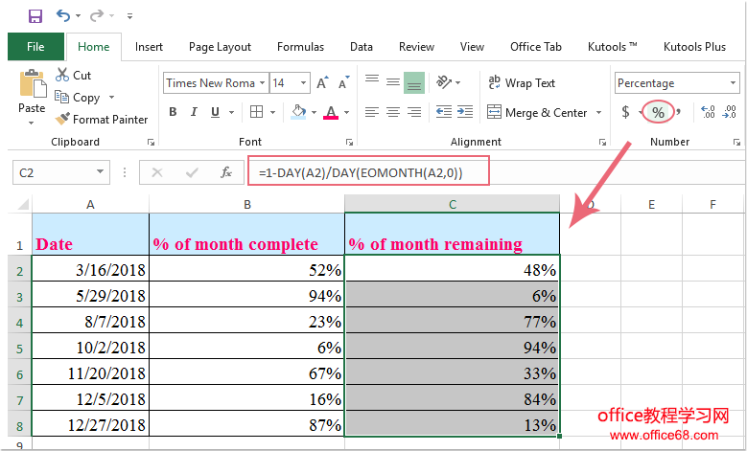Toggle Underline formatting
This screenshot has width=747, height=451.
point(215,112)
